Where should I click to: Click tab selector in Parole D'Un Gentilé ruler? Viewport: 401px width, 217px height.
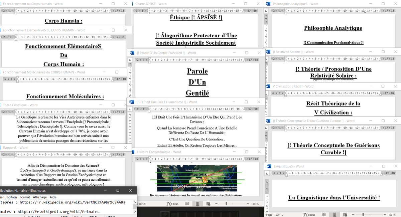click(130, 60)
